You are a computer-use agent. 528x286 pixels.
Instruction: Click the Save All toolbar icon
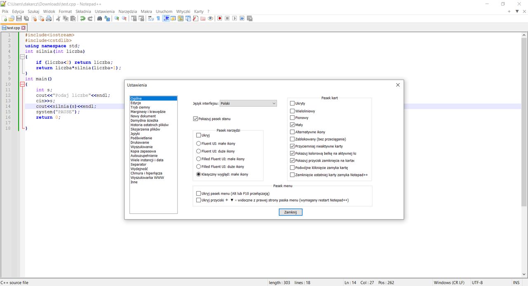coord(26,18)
